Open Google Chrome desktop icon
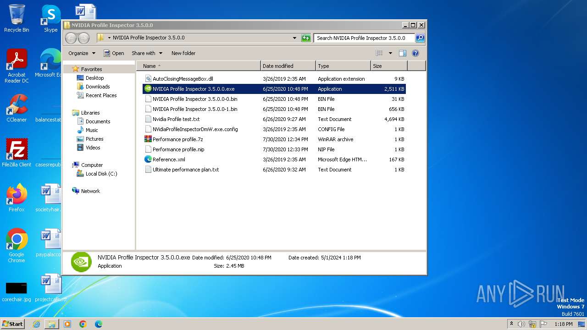 (17, 246)
